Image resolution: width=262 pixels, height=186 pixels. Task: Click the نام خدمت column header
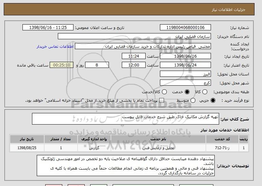pos(158,139)
